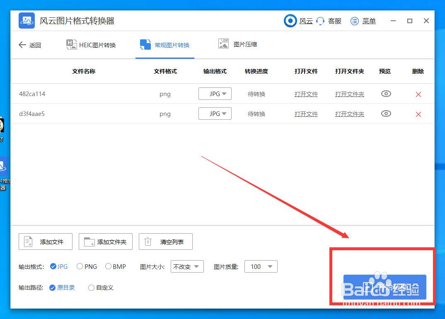Delete d3f4aae5 with the red X icon
Viewport: 445px width, 319px height.
[x=418, y=114]
